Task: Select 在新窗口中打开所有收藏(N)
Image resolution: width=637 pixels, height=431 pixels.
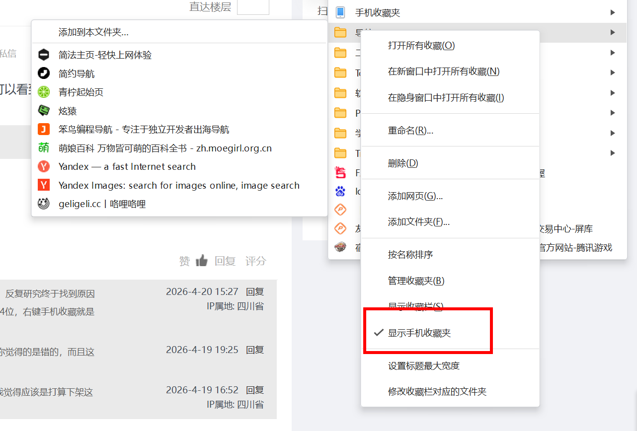Action: coord(450,72)
